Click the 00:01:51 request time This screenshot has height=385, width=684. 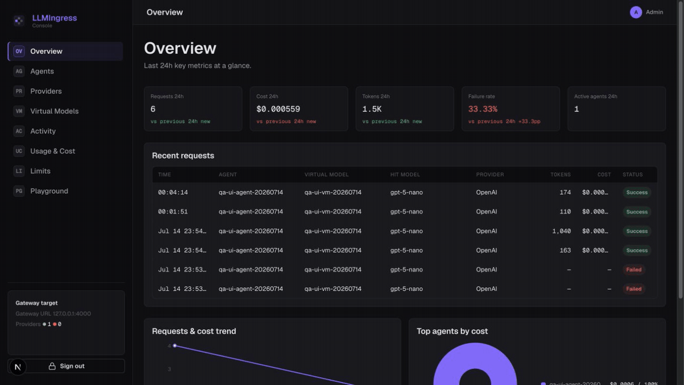[x=173, y=212]
